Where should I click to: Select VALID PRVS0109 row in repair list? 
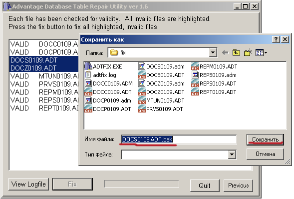44,84
